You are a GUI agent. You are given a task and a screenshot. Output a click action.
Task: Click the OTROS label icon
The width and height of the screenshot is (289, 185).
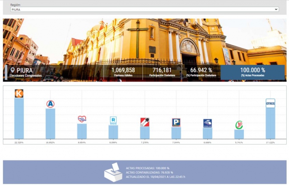(270, 103)
